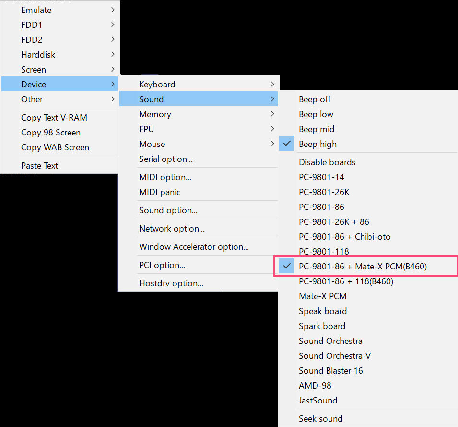This screenshot has width=458, height=427.
Task: Choose Copy 98 Screen
Action: point(60,133)
